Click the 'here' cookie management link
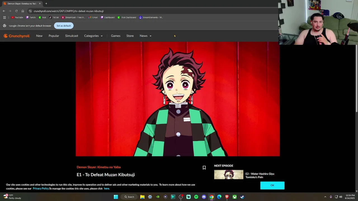 [x=107, y=188]
